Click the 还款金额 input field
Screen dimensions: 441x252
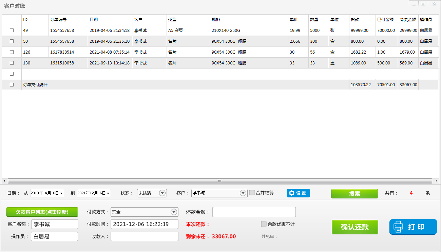254,212
